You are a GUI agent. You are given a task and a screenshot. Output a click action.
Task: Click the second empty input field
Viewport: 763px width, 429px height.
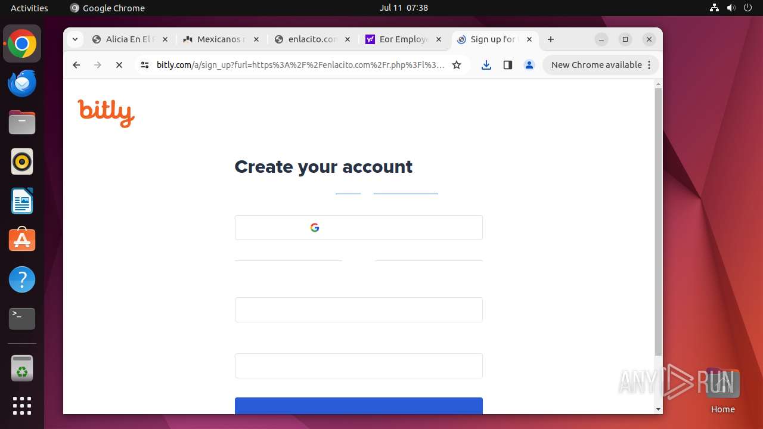359,366
